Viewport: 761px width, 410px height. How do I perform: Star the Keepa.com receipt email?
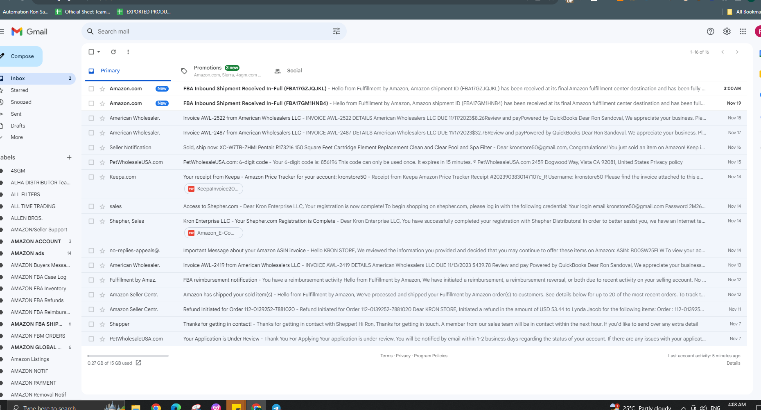tap(102, 177)
